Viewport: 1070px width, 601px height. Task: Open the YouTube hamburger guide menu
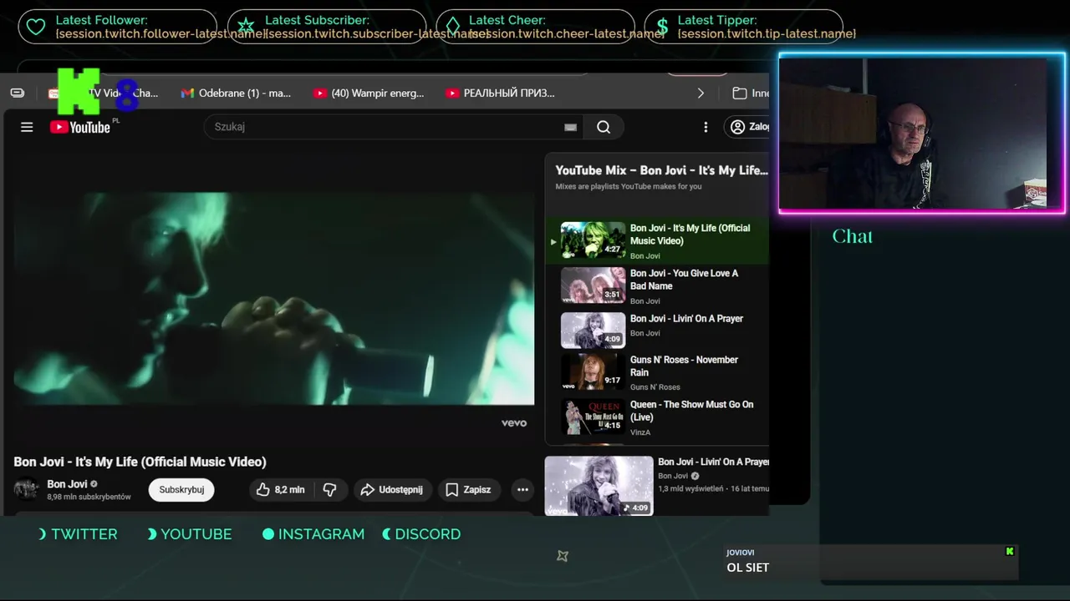(x=27, y=127)
